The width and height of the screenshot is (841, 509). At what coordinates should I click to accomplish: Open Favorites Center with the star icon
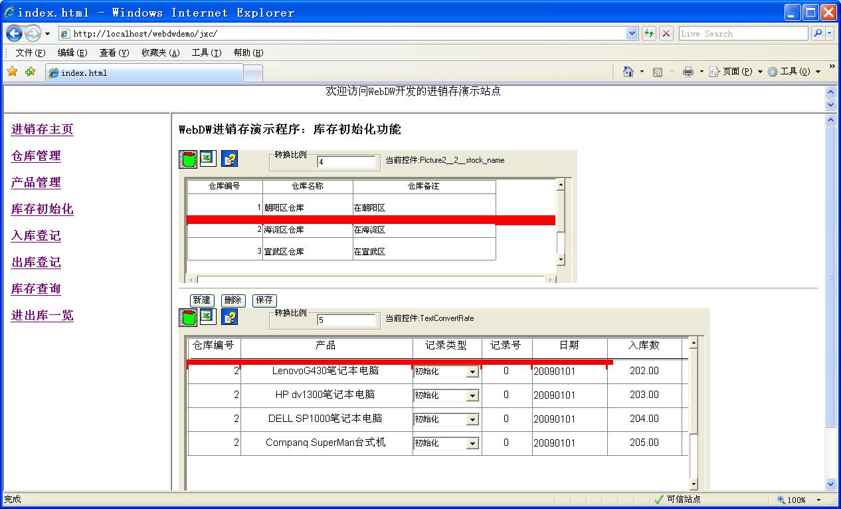click(x=12, y=72)
